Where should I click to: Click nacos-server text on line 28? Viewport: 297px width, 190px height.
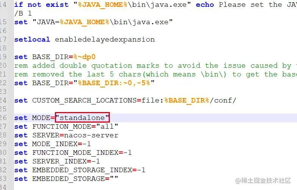[91, 135]
